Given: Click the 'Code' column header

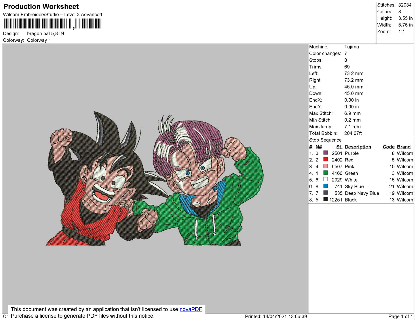Looking at the screenshot, I should click(x=389, y=147).
